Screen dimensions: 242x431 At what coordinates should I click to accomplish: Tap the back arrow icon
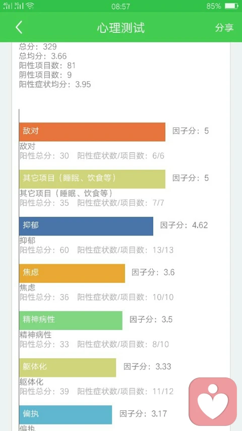19,27
